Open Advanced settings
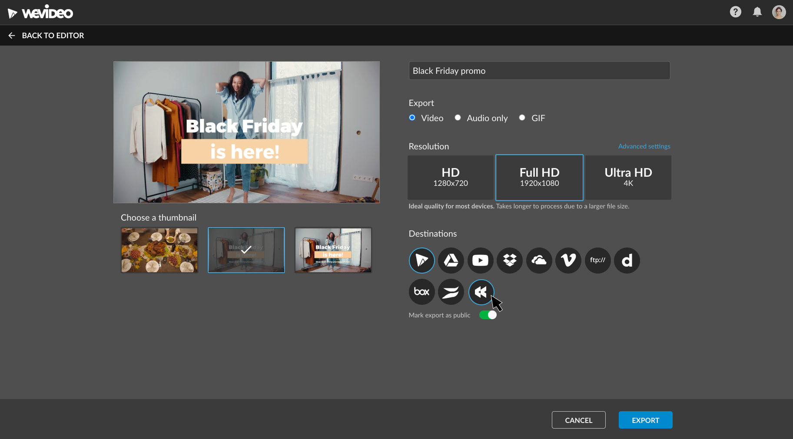793x439 pixels. (644, 146)
